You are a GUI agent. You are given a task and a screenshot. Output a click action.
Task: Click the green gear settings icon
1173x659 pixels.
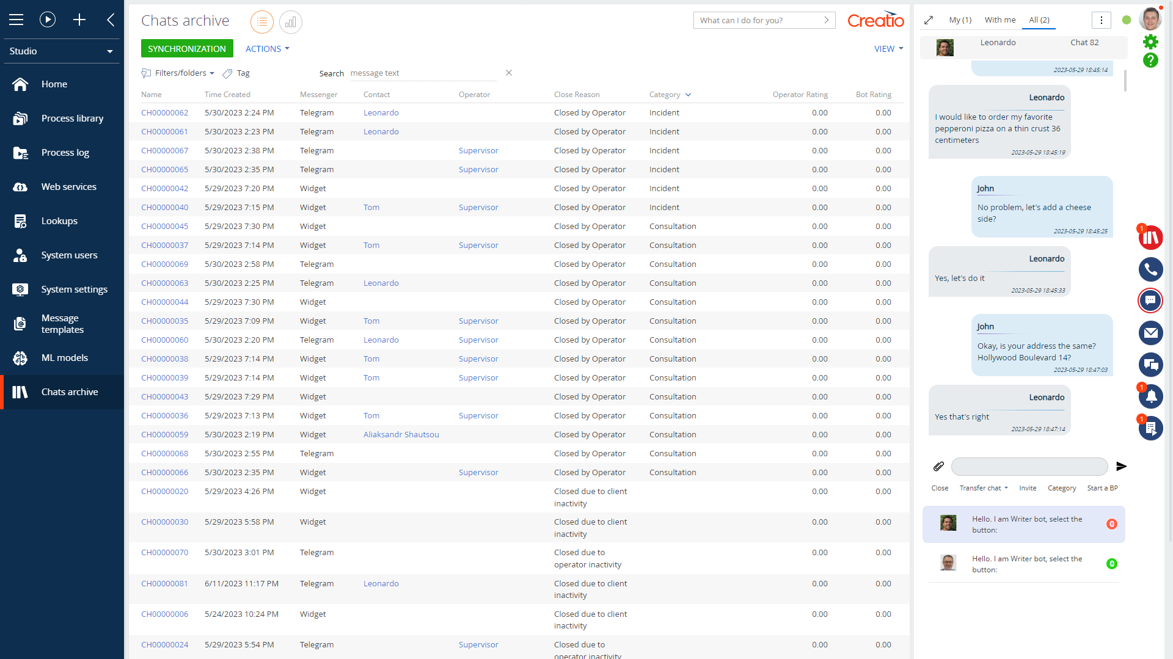pos(1150,42)
